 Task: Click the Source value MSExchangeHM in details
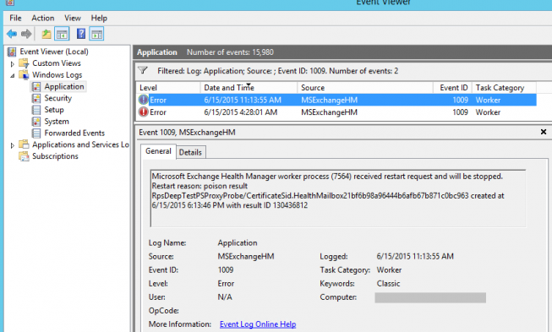tap(246, 256)
